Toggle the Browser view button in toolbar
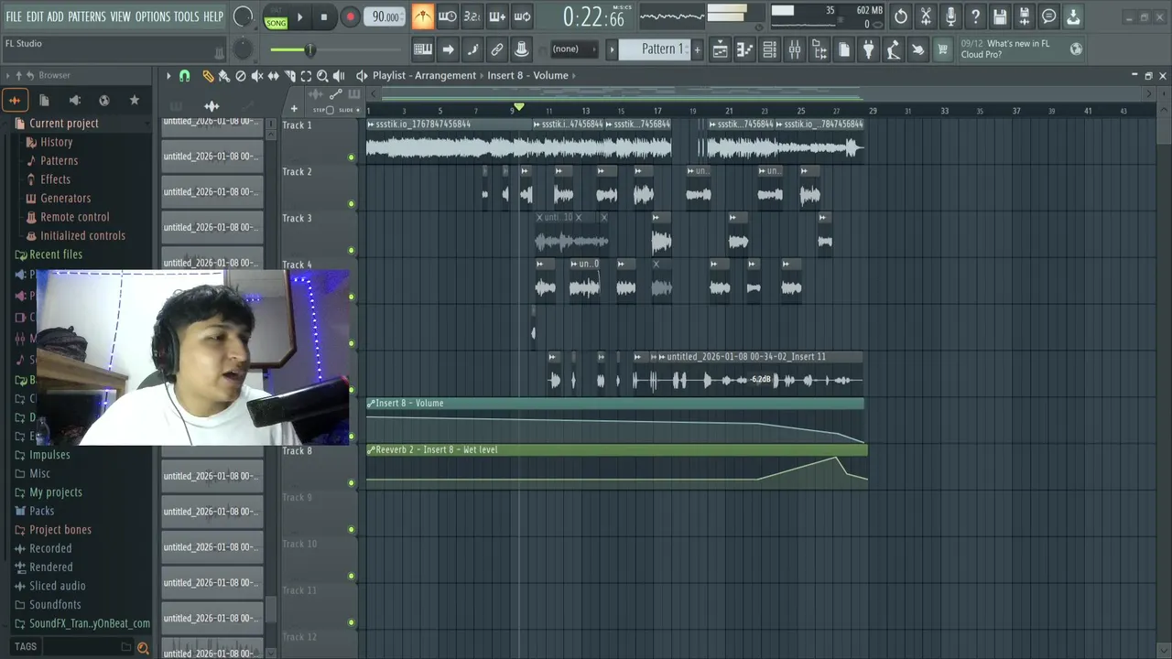1172x659 pixels. 819,50
